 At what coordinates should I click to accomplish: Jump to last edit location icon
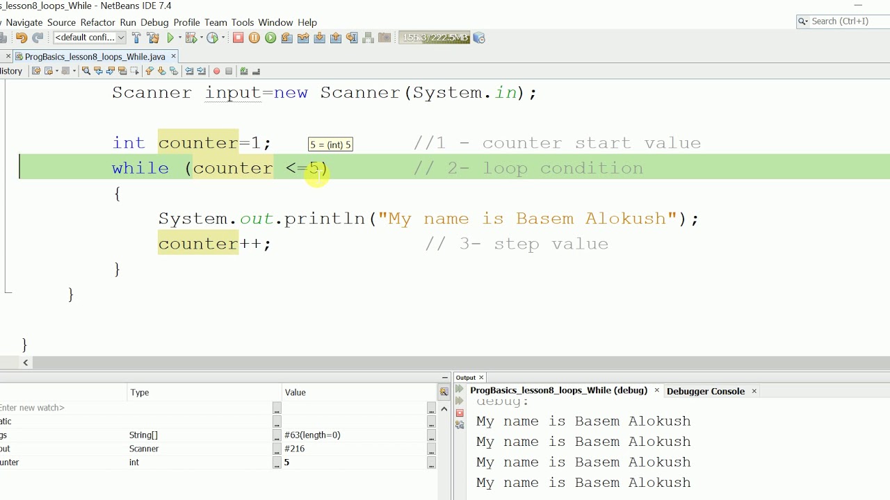coord(36,71)
